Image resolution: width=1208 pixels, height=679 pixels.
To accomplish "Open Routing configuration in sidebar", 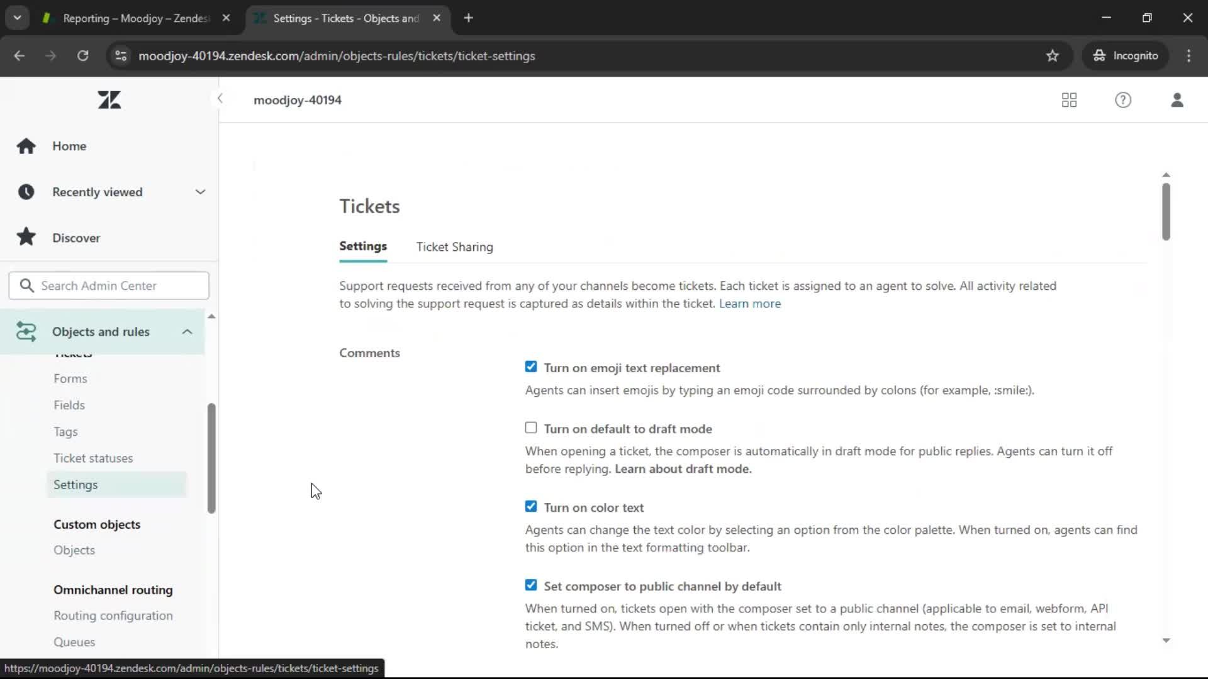I will 113,616.
